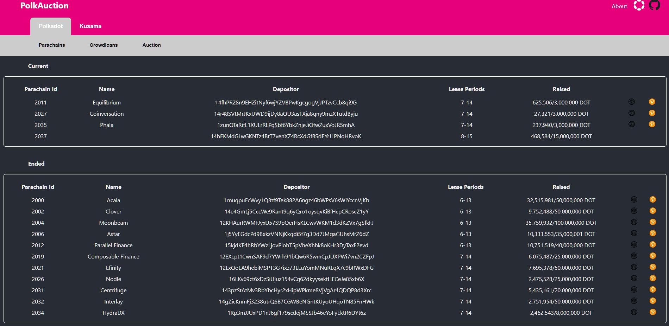The image size is (669, 326).
Task: Click the orange Polkadot icon for Composable Finance
Action: point(653,256)
